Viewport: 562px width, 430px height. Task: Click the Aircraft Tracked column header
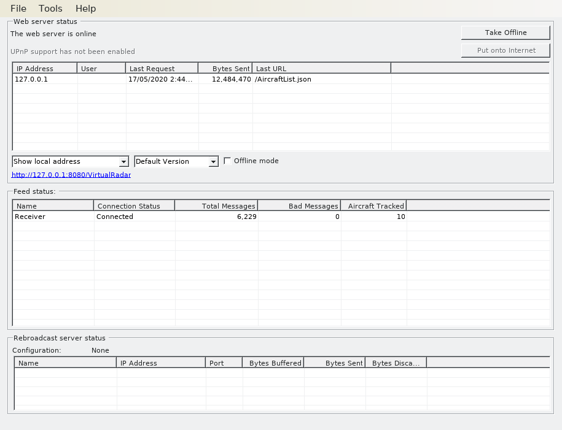(x=373, y=206)
